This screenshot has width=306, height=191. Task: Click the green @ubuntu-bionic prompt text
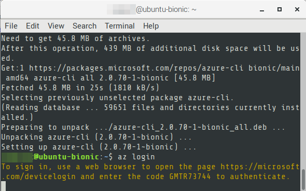coord(66,157)
